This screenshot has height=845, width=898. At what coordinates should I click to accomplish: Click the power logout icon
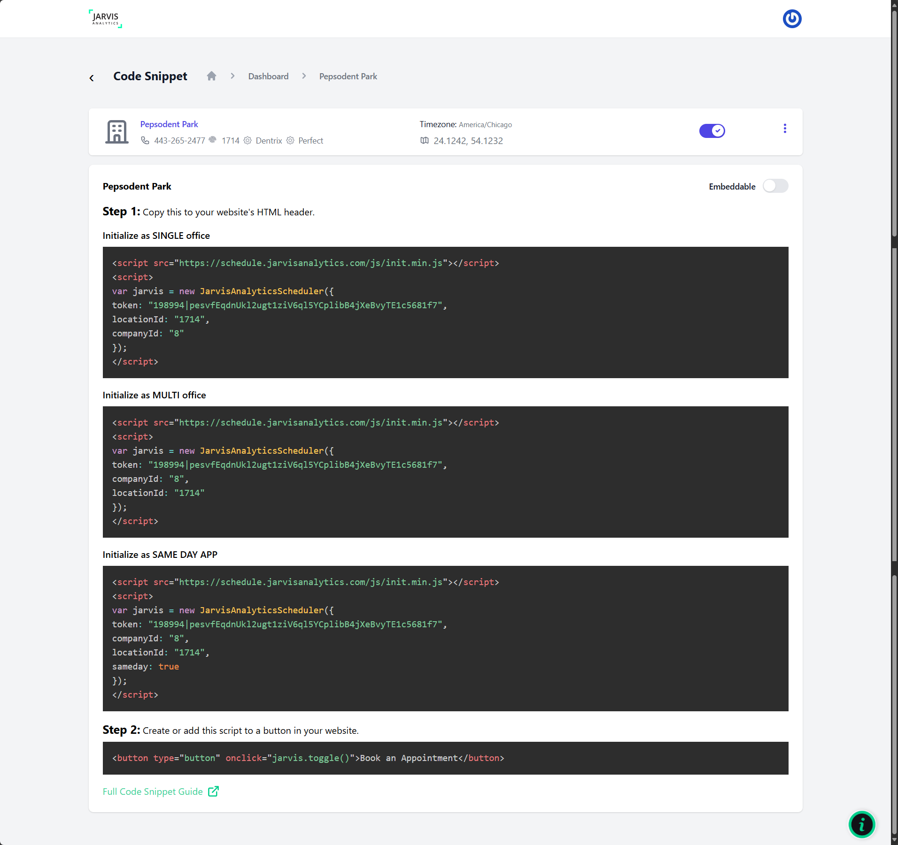click(x=792, y=19)
